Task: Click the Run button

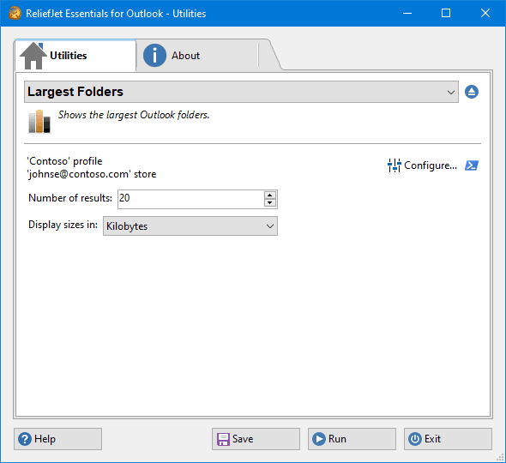Action: pyautogui.click(x=352, y=439)
